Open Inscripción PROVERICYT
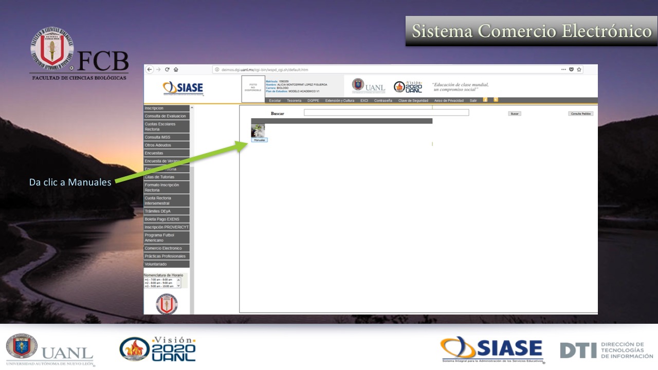 [x=167, y=227]
